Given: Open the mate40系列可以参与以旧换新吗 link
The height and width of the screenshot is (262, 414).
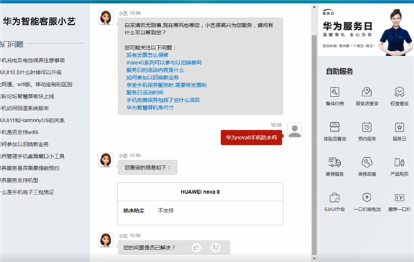Looking at the screenshot, I should pos(164,63).
